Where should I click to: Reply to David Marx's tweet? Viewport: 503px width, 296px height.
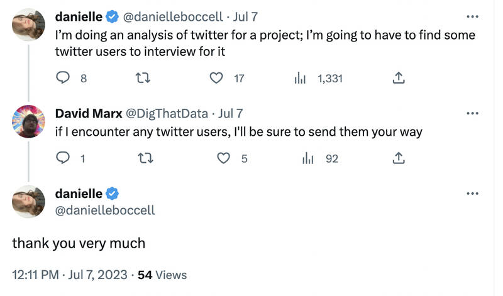[x=63, y=158]
